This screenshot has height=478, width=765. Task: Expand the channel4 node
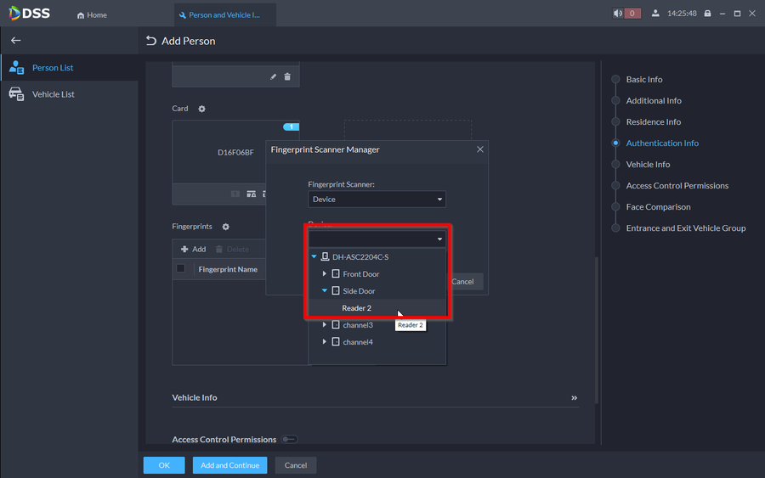(325, 341)
